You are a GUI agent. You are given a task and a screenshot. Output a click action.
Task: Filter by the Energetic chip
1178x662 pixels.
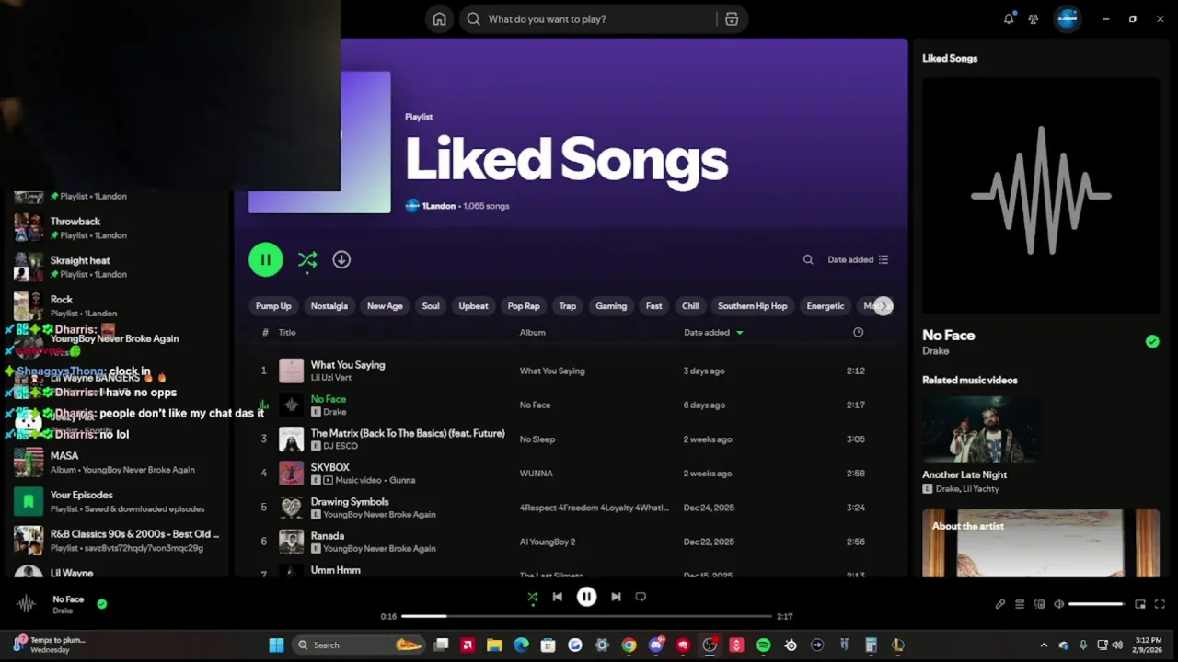826,306
